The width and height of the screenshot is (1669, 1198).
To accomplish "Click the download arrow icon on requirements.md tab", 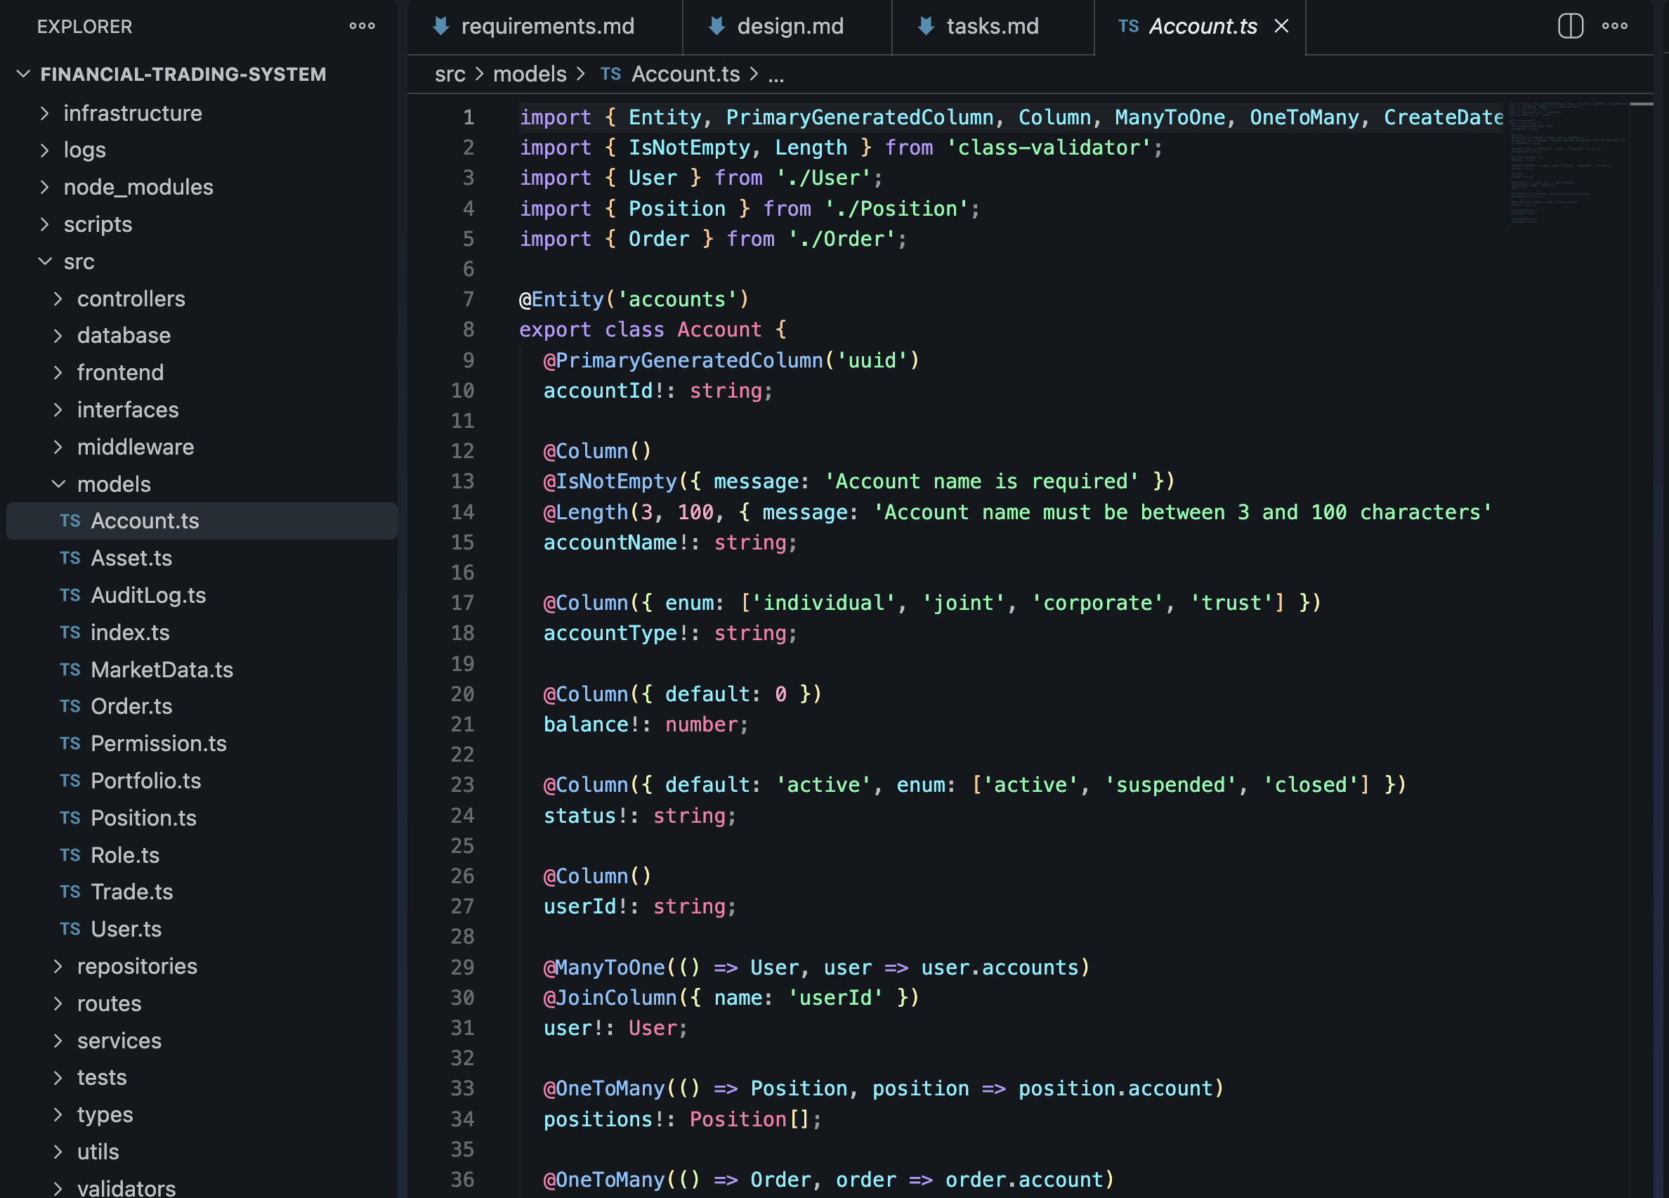I will coord(440,26).
